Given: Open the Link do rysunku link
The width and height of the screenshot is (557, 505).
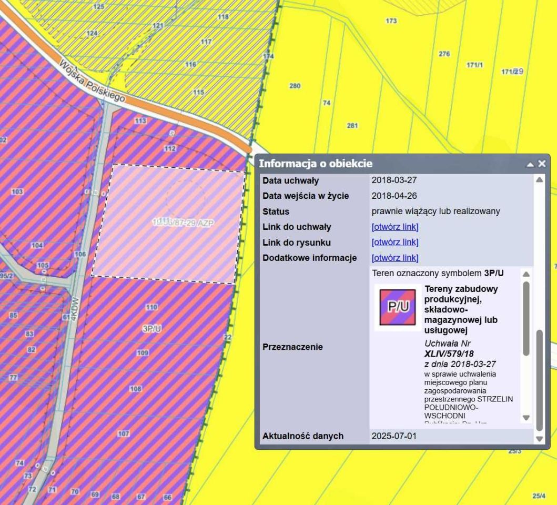Looking at the screenshot, I should (395, 243).
